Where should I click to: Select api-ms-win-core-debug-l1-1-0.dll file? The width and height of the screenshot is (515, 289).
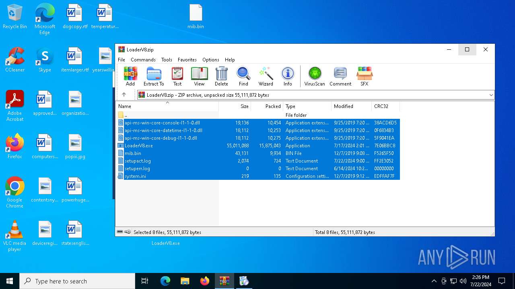(x=258, y=138)
